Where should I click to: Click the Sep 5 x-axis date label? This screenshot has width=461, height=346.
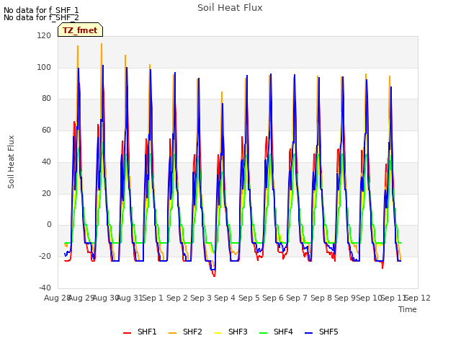click(x=249, y=298)
